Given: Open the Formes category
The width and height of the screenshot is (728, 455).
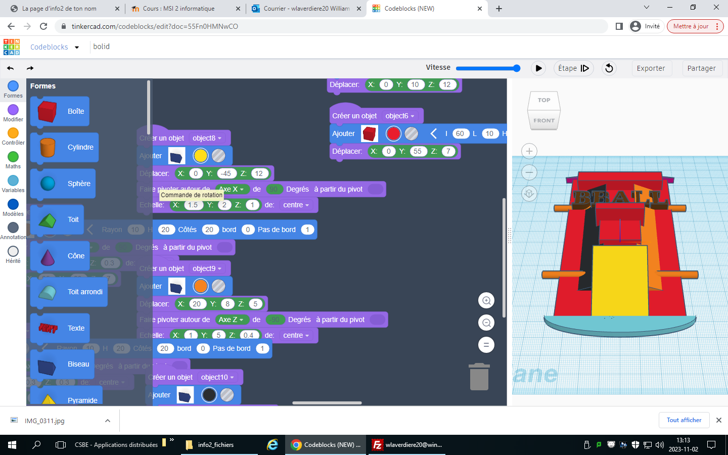Looking at the screenshot, I should tap(13, 89).
